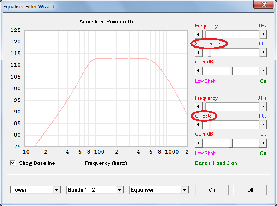Open the Power dropdown
The height and width of the screenshot is (206, 277).
tap(35, 190)
